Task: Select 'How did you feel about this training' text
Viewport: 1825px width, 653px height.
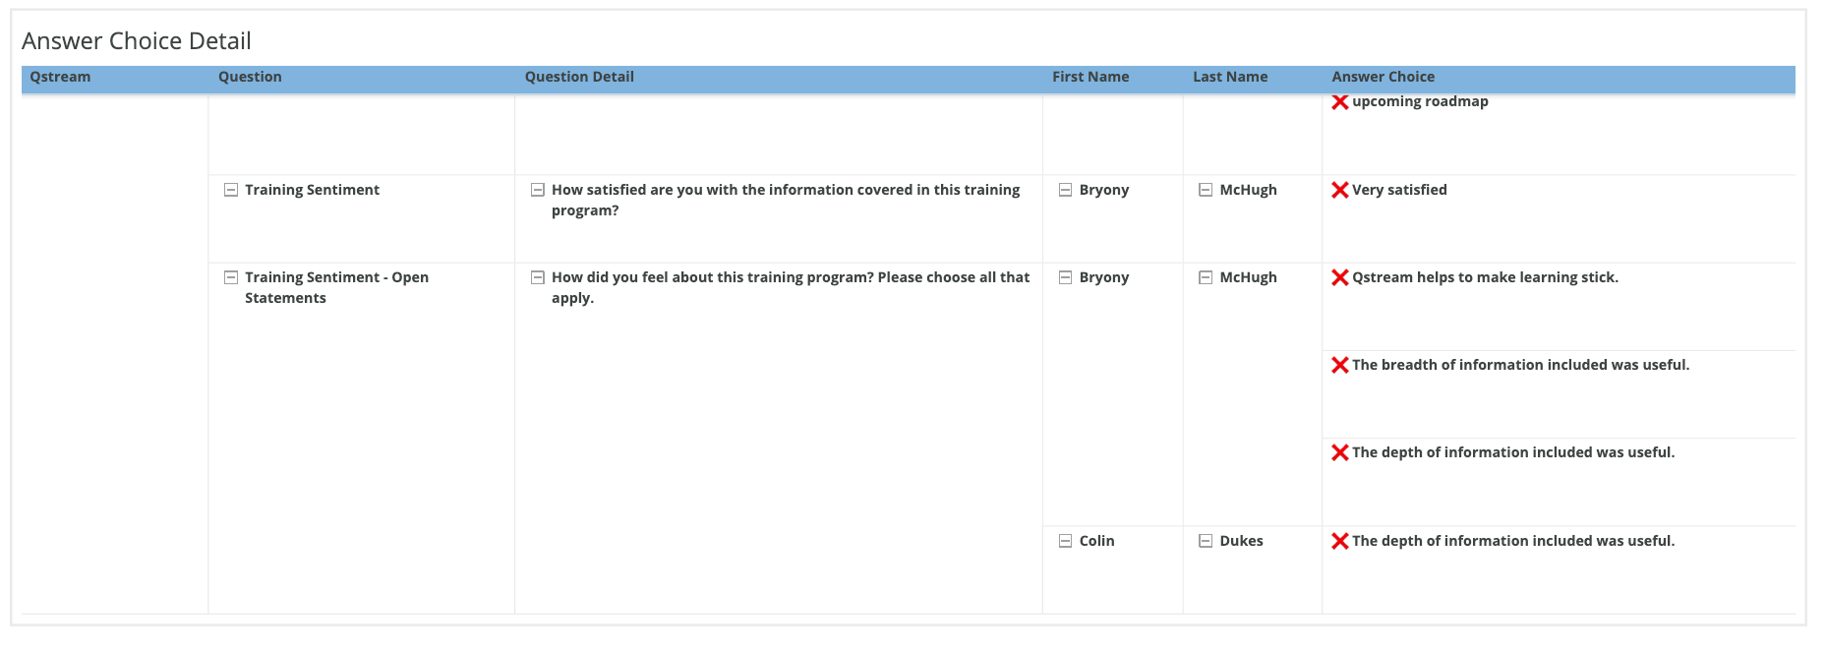Action: click(791, 287)
